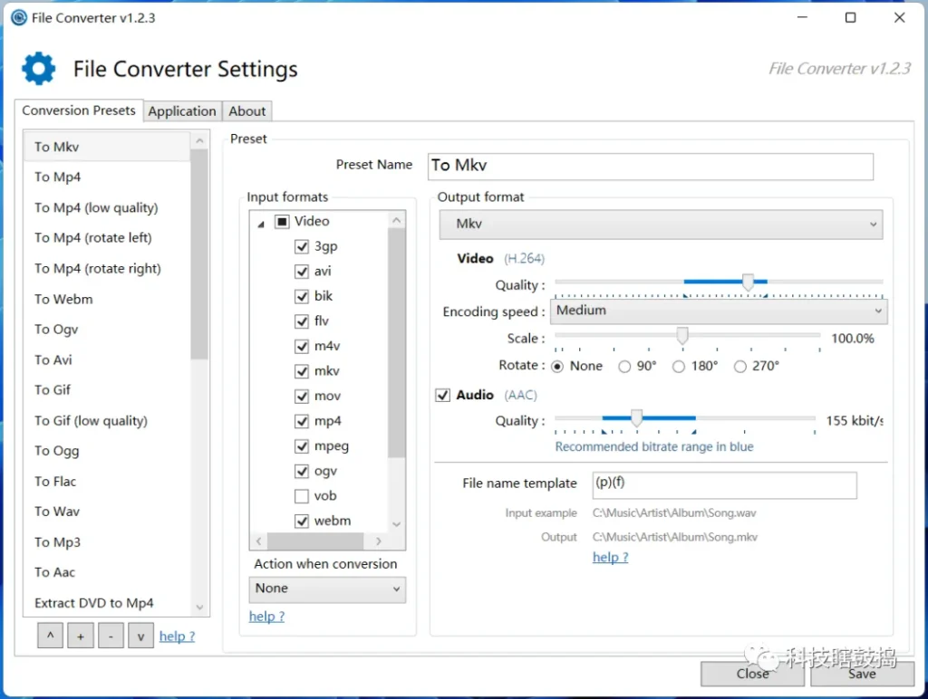The image size is (928, 699).
Task: Click the input formats scroll up arrow
Action: (397, 220)
